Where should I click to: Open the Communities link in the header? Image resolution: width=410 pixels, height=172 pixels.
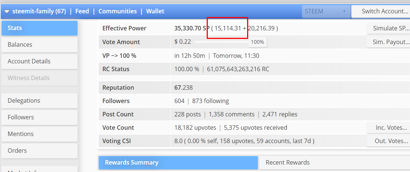(118, 11)
